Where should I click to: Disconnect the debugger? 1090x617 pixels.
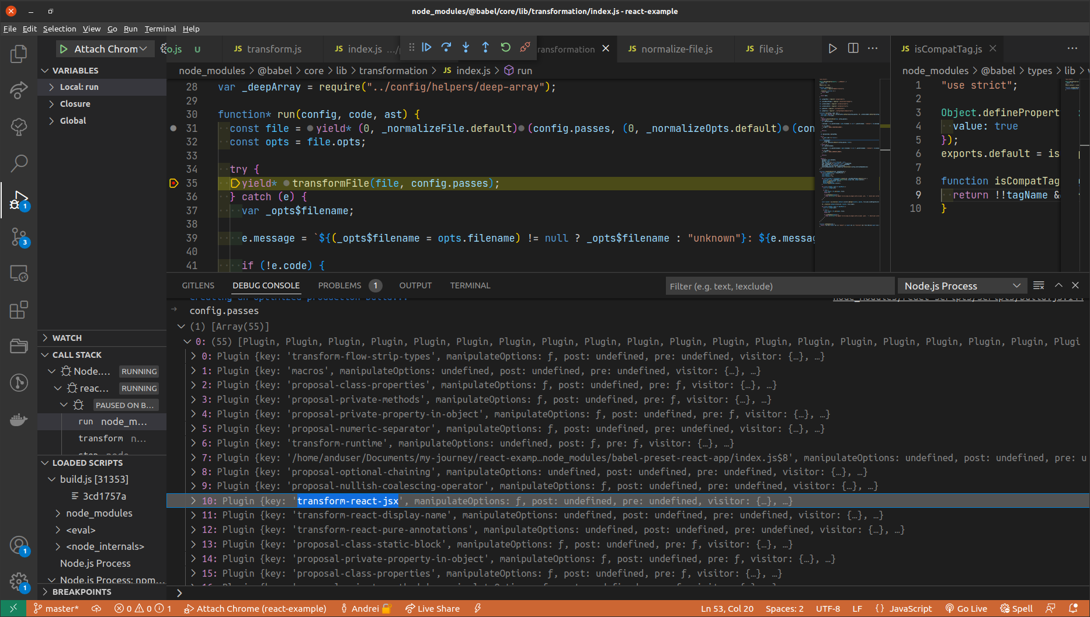point(525,48)
